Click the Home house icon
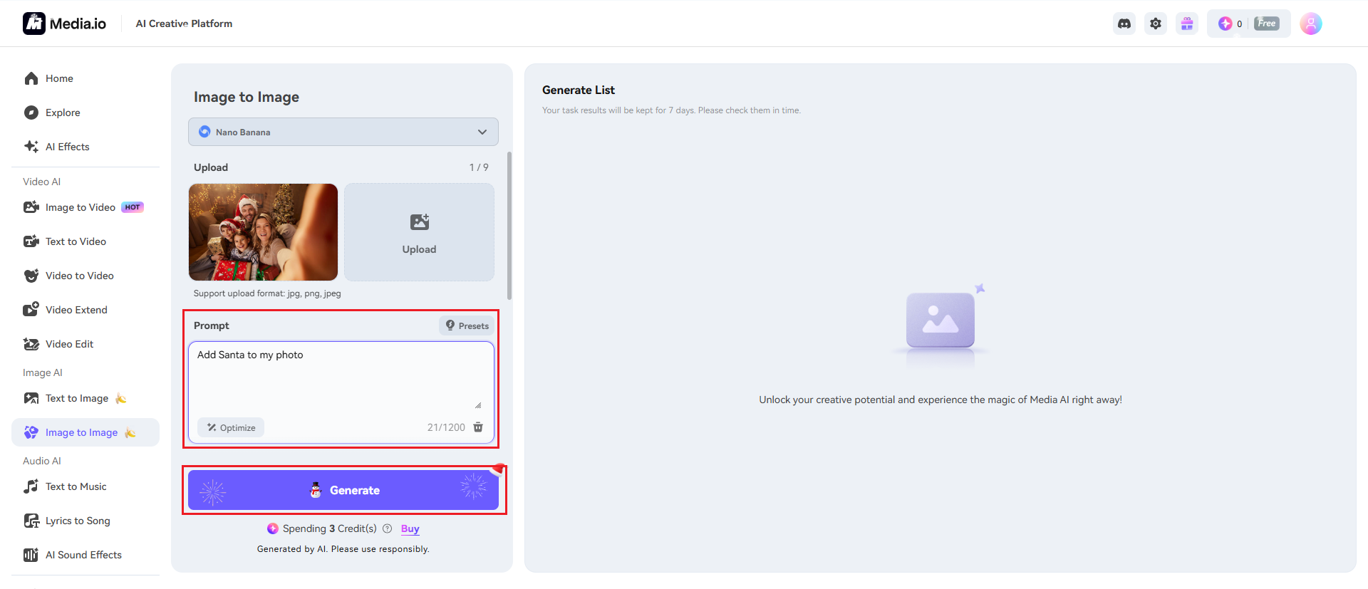 pyautogui.click(x=31, y=78)
